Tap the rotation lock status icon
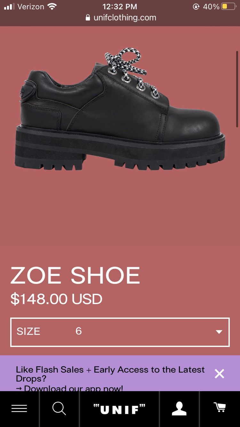The width and height of the screenshot is (240, 427). point(196,6)
